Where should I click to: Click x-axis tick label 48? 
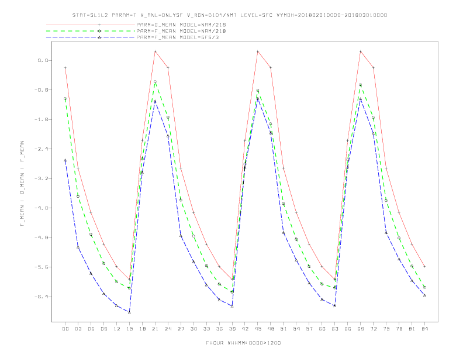click(271, 329)
